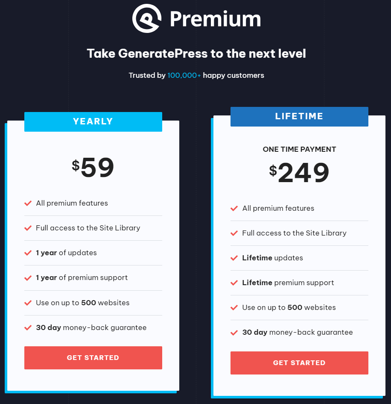Click checkmark beside 1 year of premium support
This screenshot has height=404, width=391.
[28, 278]
